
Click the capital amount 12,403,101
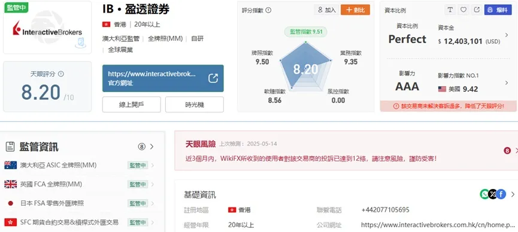click(x=462, y=42)
